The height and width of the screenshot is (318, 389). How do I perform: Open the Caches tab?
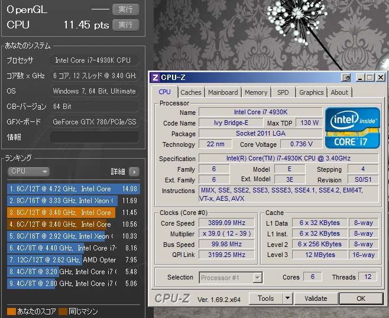(190, 92)
